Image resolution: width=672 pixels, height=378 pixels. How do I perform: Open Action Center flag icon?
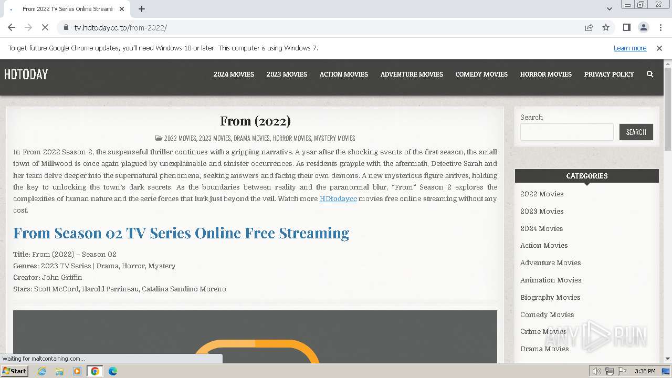[x=622, y=371]
